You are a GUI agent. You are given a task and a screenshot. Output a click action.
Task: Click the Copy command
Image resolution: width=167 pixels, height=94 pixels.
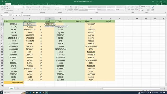click(x=7, y=8)
